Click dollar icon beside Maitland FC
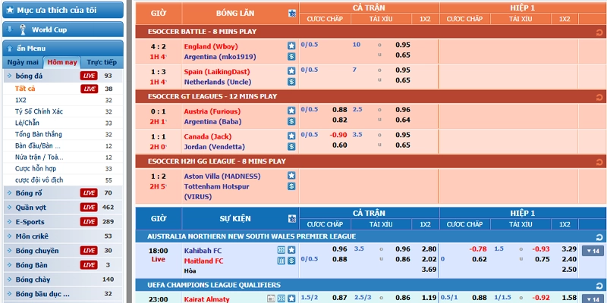 [291, 261]
